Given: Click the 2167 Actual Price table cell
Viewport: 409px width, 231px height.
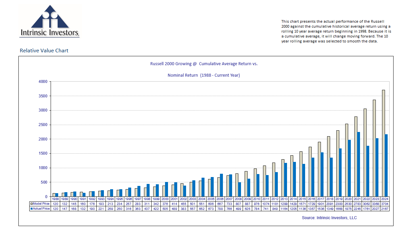Looking at the screenshot, I should pos(385,209).
